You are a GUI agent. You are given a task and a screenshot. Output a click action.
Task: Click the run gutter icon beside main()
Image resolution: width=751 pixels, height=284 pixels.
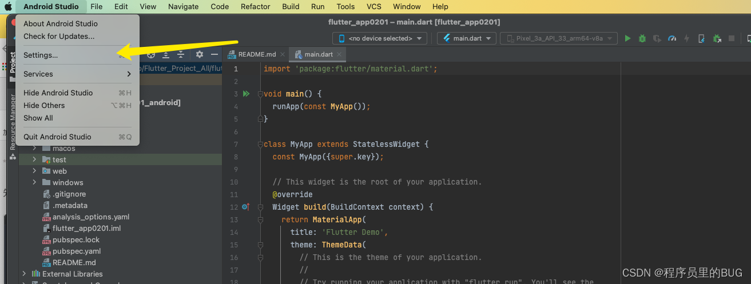[x=246, y=94]
